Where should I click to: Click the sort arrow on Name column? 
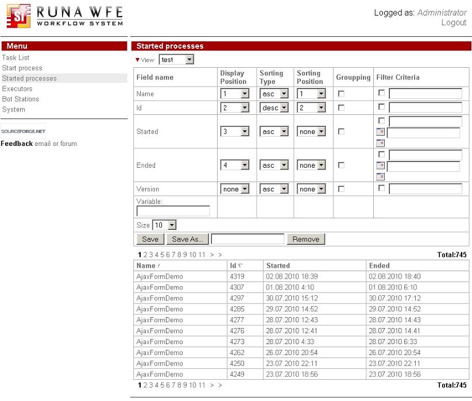[x=160, y=265]
